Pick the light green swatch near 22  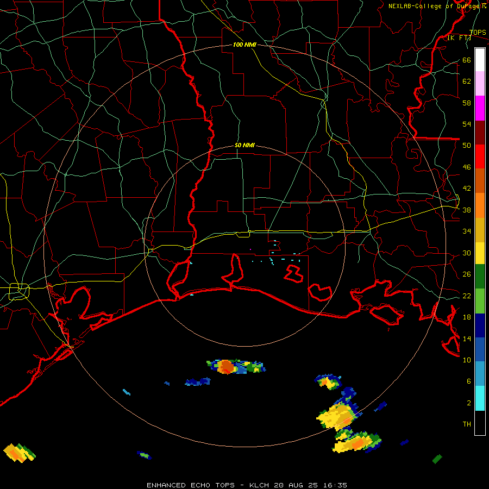pos(480,301)
